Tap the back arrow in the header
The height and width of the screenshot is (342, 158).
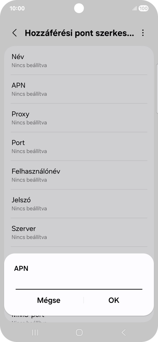coord(15,33)
